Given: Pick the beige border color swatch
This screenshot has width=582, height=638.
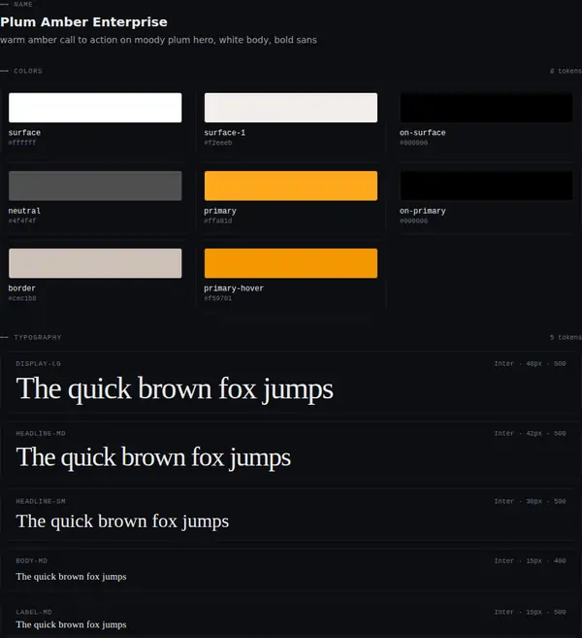Looking at the screenshot, I should click(x=95, y=264).
